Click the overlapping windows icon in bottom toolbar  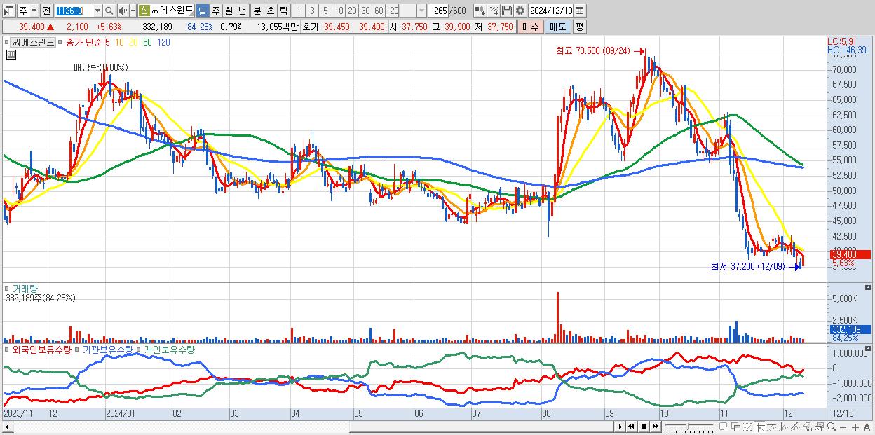coord(736,427)
